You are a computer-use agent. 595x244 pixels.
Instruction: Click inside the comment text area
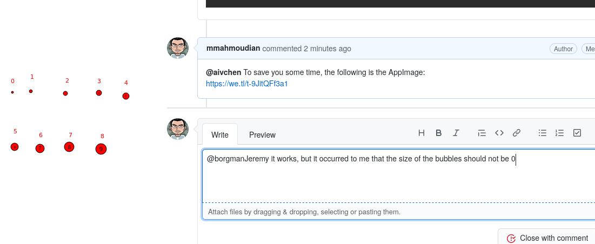pyautogui.click(x=398, y=176)
